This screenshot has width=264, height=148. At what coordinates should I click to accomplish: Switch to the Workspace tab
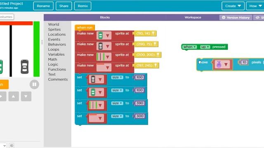click(193, 17)
